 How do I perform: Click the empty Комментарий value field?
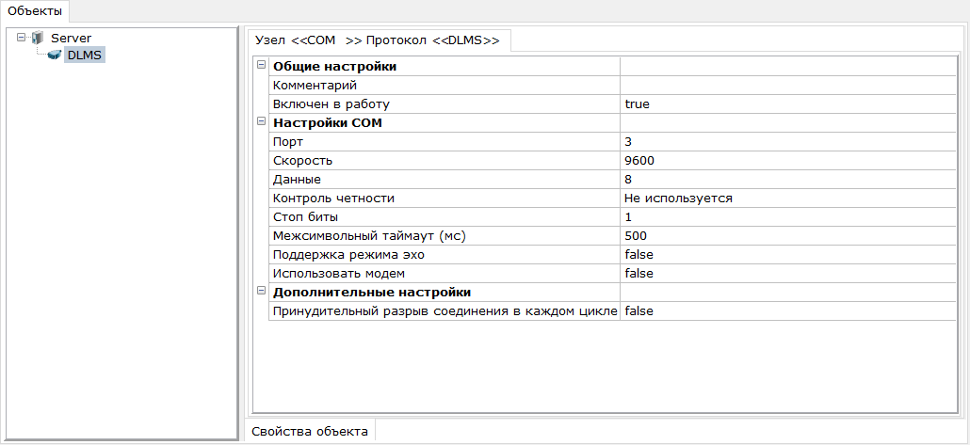[787, 86]
